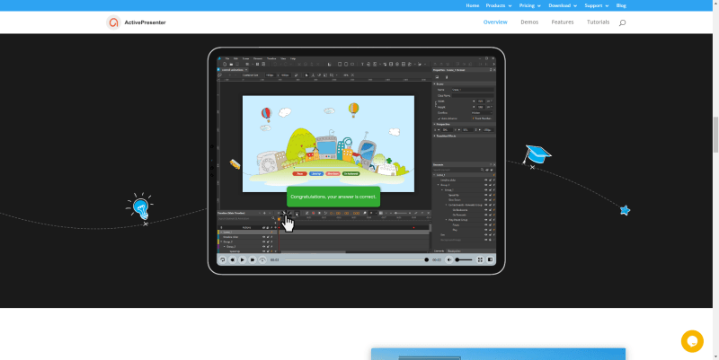Switch to the Demos tab
The image size is (719, 360).
[529, 22]
